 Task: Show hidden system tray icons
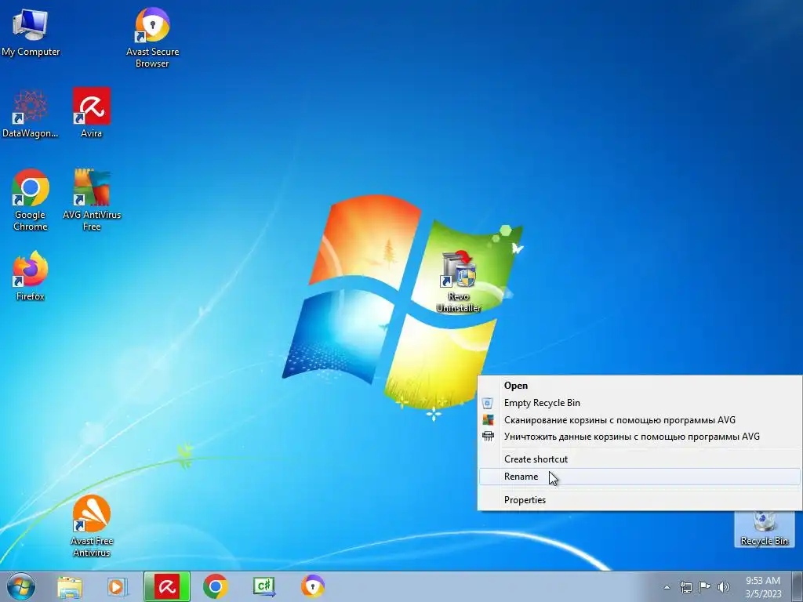pyautogui.click(x=667, y=587)
